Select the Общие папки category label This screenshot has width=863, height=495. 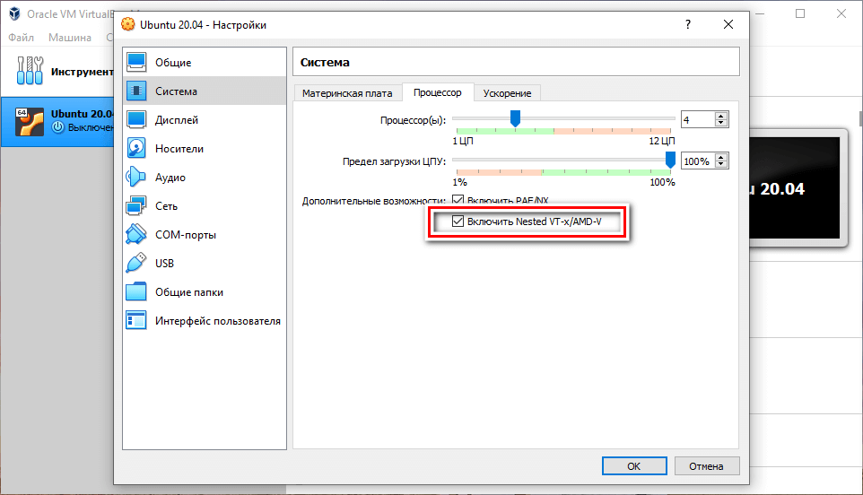coord(189,292)
